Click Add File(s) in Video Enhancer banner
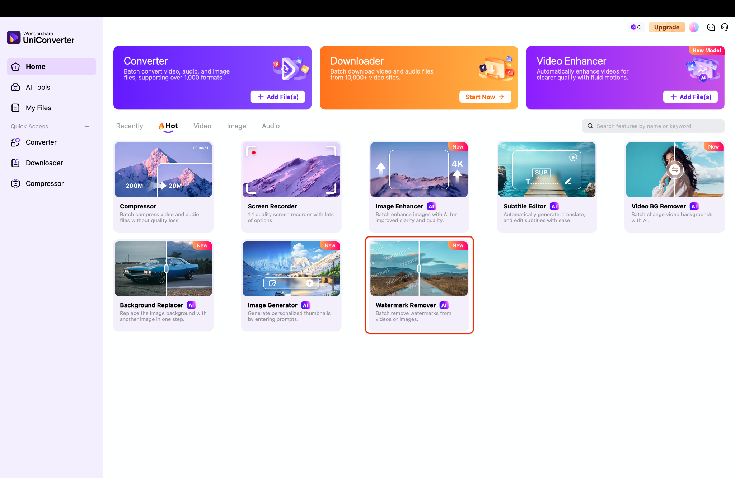 (690, 97)
